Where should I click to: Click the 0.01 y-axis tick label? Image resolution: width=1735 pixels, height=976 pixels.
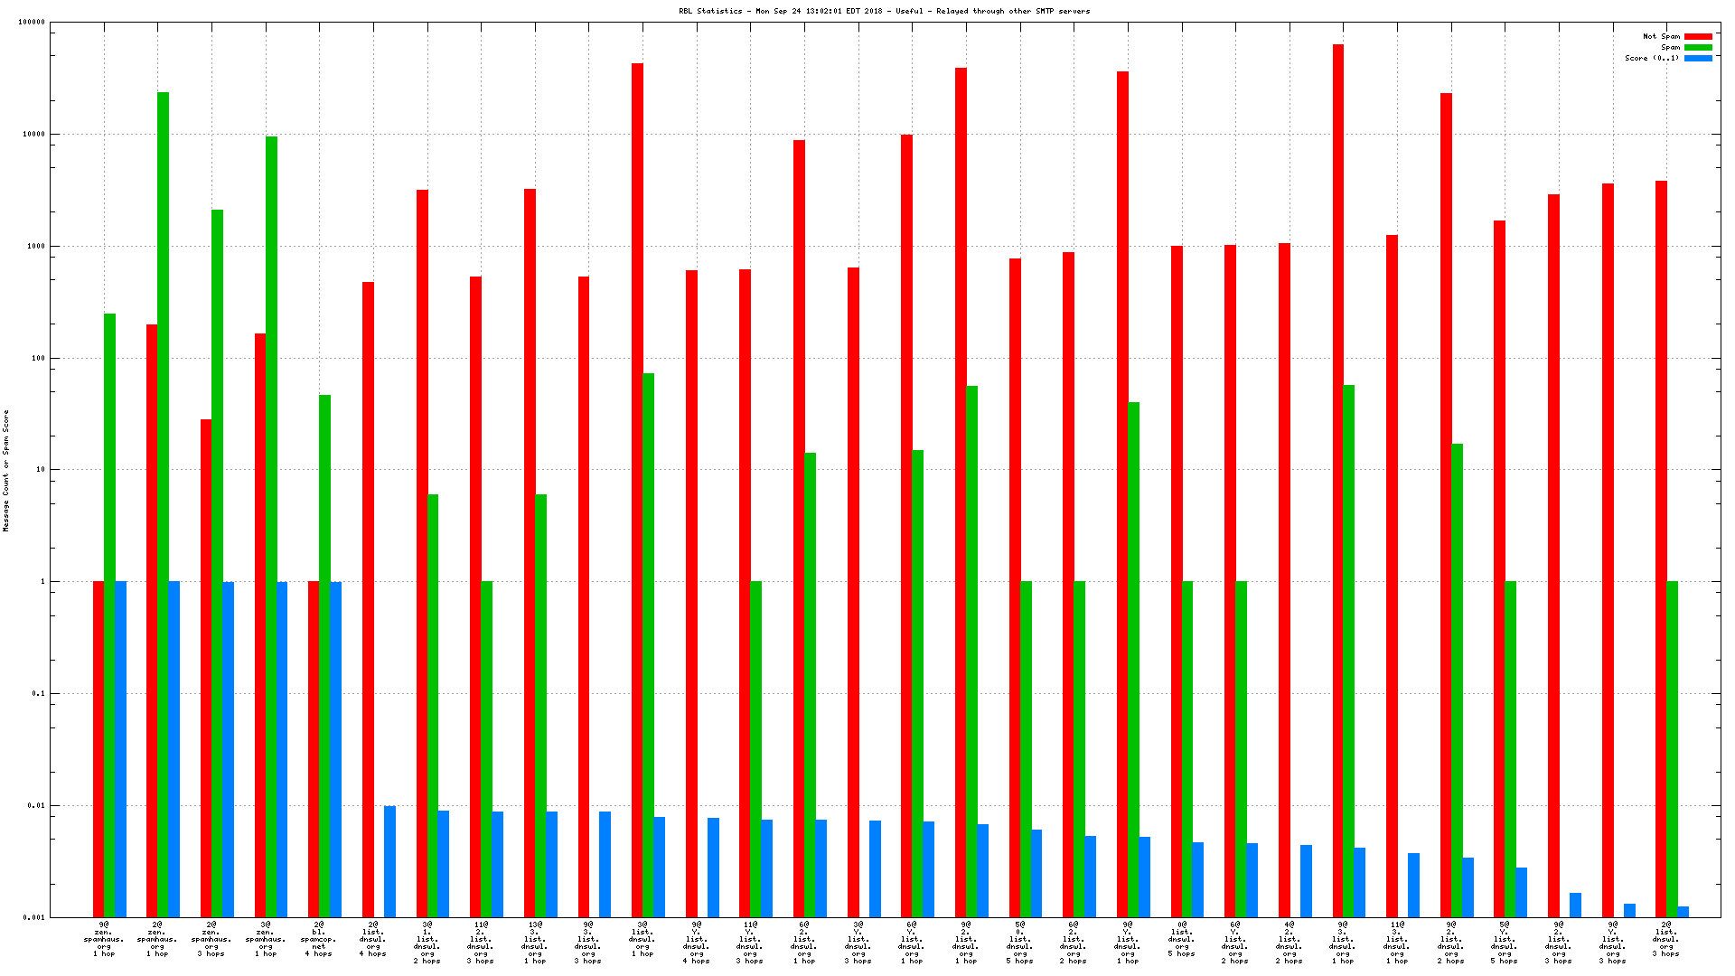point(36,805)
